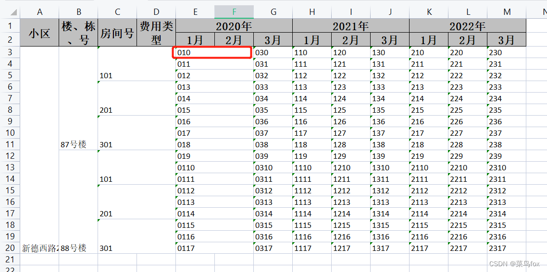
Task: Select the cell containing 2114
Action: [429, 213]
